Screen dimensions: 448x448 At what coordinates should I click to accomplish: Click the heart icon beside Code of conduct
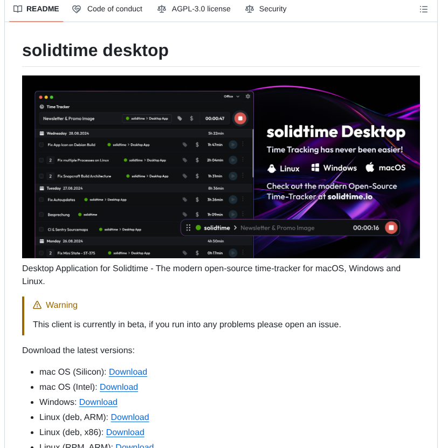(x=76, y=9)
